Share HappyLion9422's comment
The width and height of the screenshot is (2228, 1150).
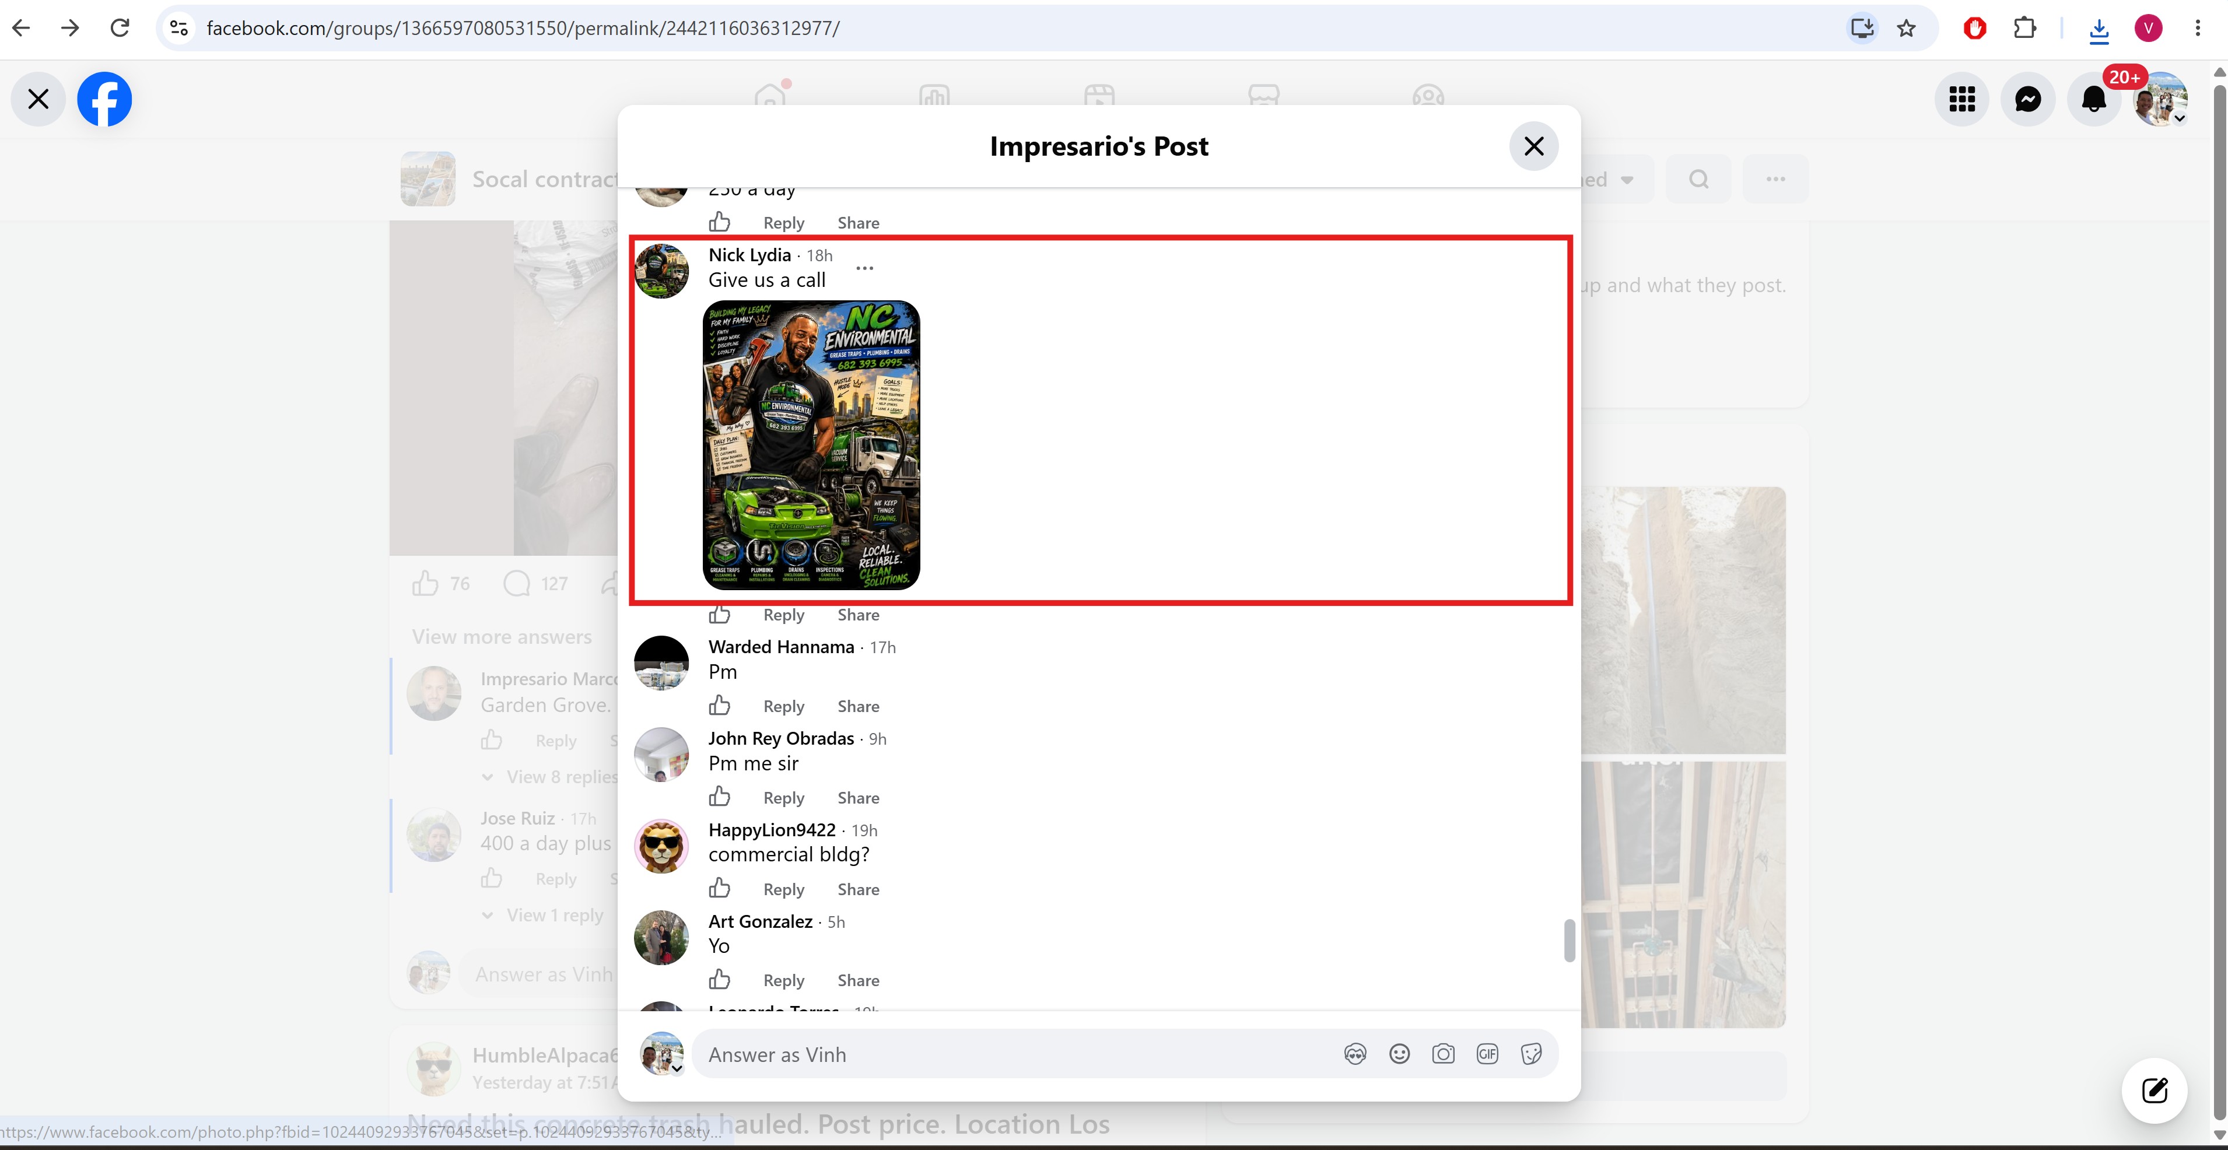click(858, 890)
